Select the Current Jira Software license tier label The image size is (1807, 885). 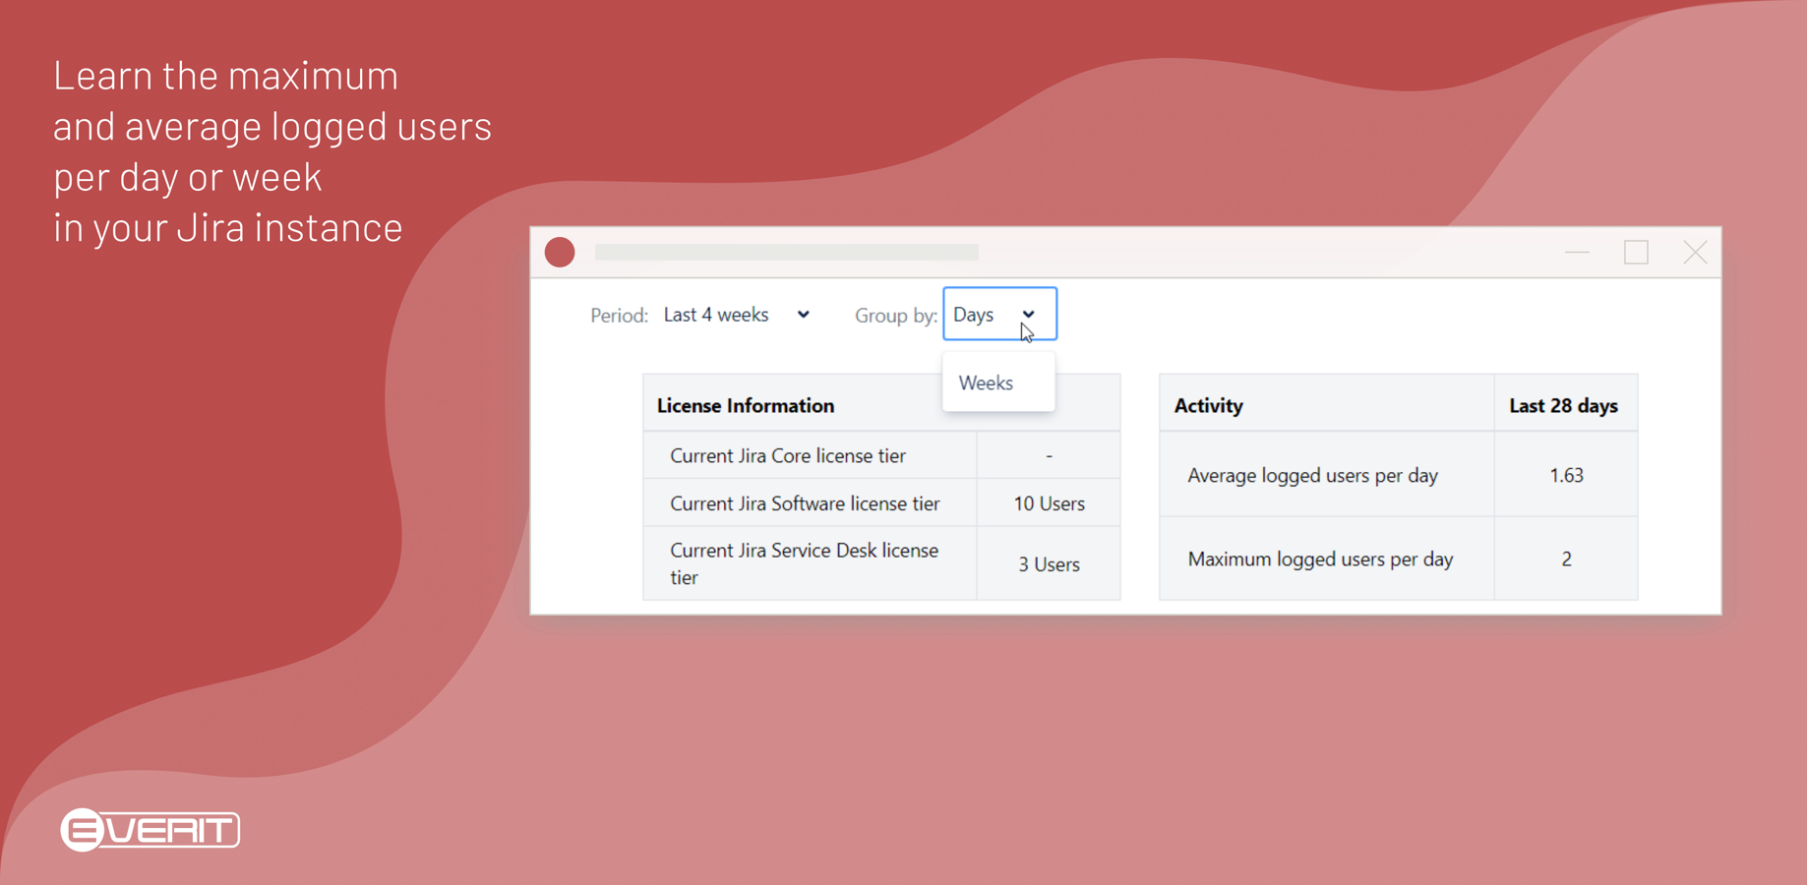pos(805,503)
